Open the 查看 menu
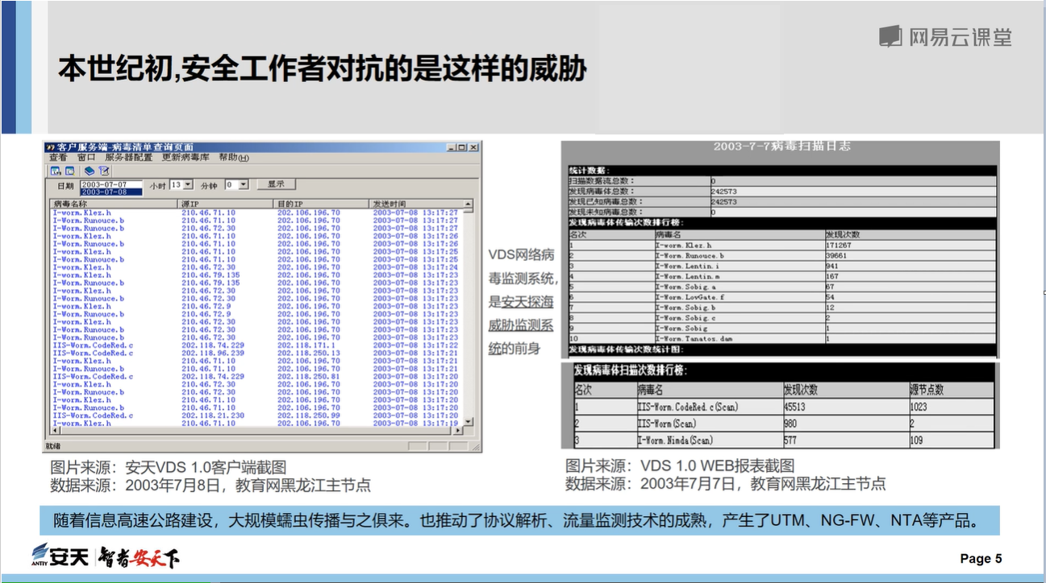Screen dimensions: 1046x583 click(57, 157)
